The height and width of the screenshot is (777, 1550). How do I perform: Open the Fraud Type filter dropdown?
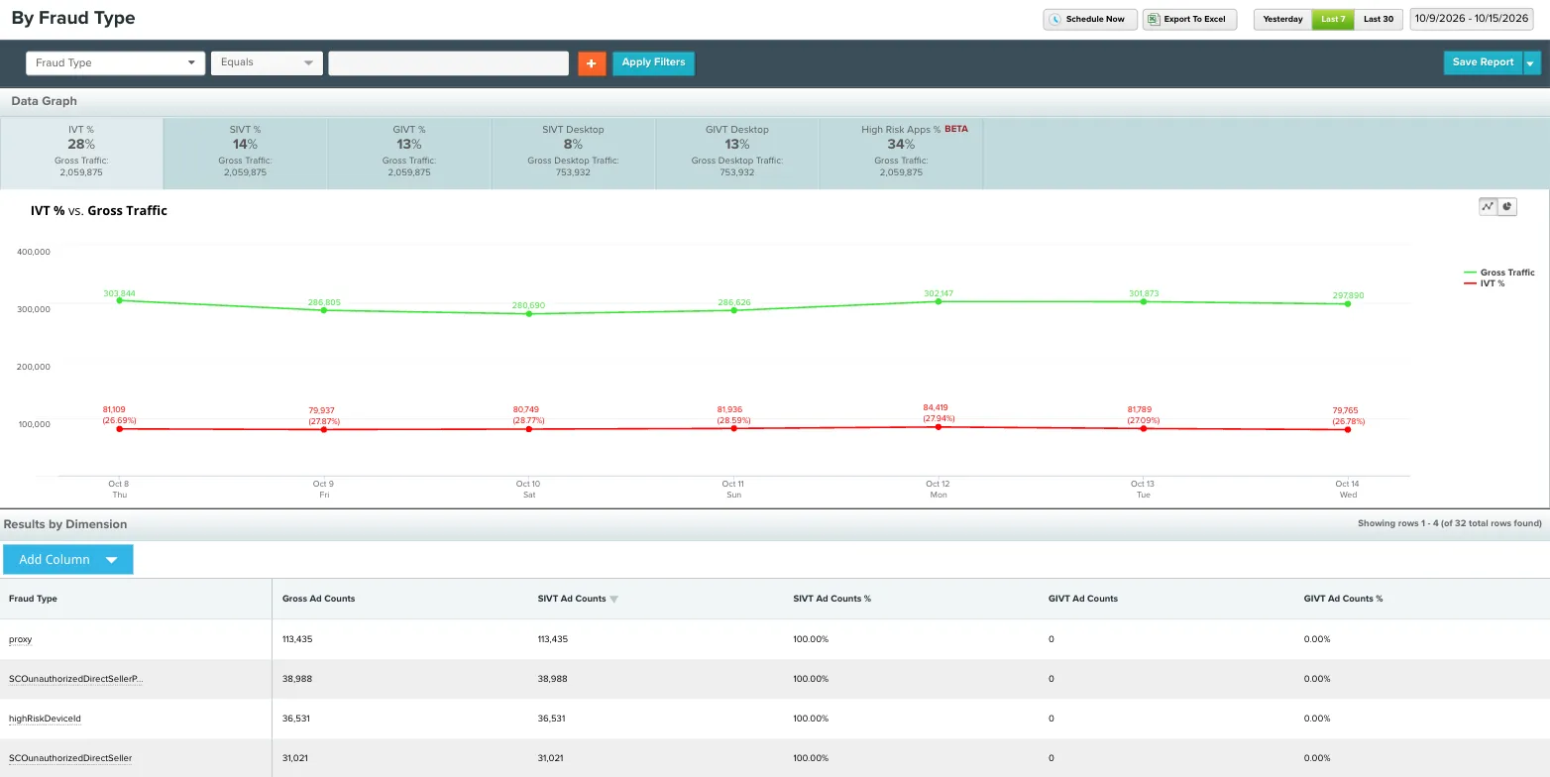coord(115,63)
